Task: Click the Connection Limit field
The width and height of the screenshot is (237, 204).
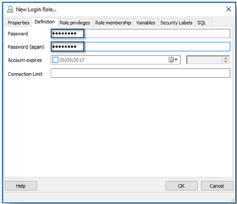Action: coord(140,74)
